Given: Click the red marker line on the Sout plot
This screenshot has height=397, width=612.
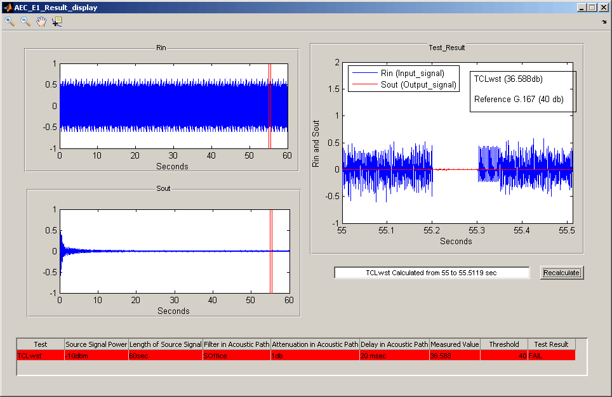Looking at the screenshot, I should tap(270, 251).
